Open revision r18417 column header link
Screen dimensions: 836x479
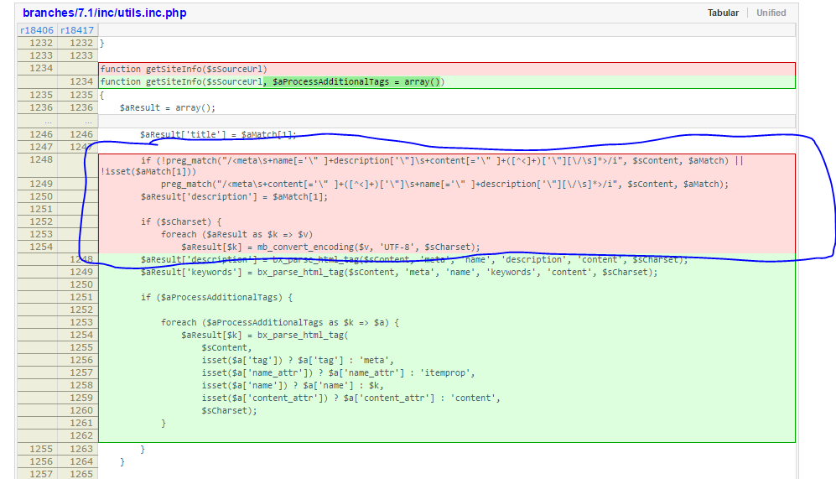point(77,30)
